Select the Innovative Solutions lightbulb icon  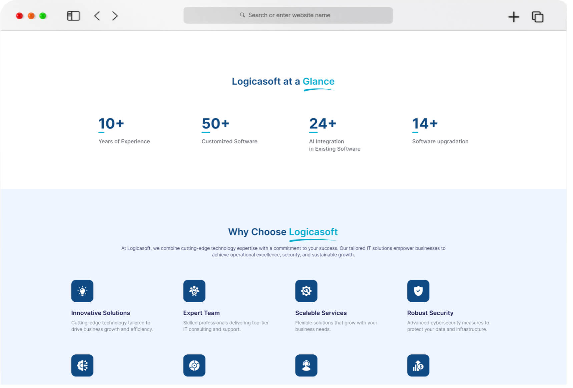tap(82, 291)
